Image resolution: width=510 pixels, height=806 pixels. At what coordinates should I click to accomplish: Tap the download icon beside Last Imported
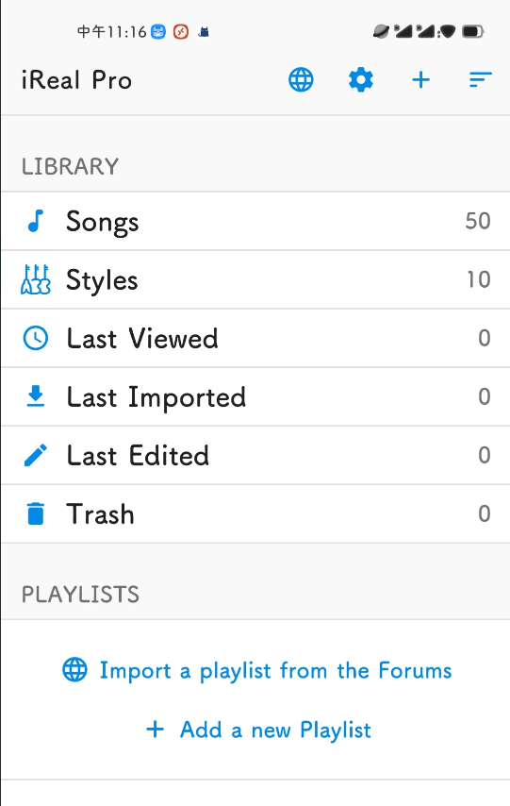click(x=36, y=396)
